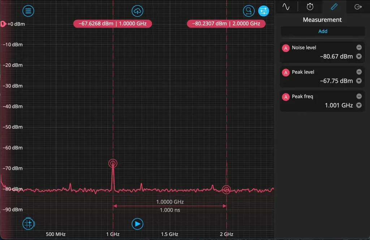
Task: Open the stopwatch timebase tab
Action: tap(310, 7)
